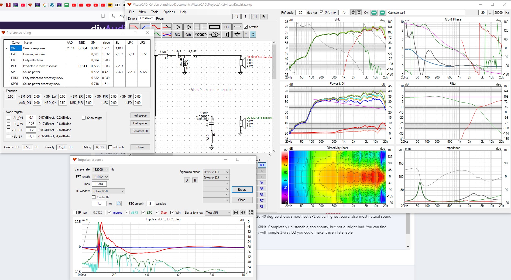Insert a resistor component
This screenshot has height=280, width=511.
point(214,27)
